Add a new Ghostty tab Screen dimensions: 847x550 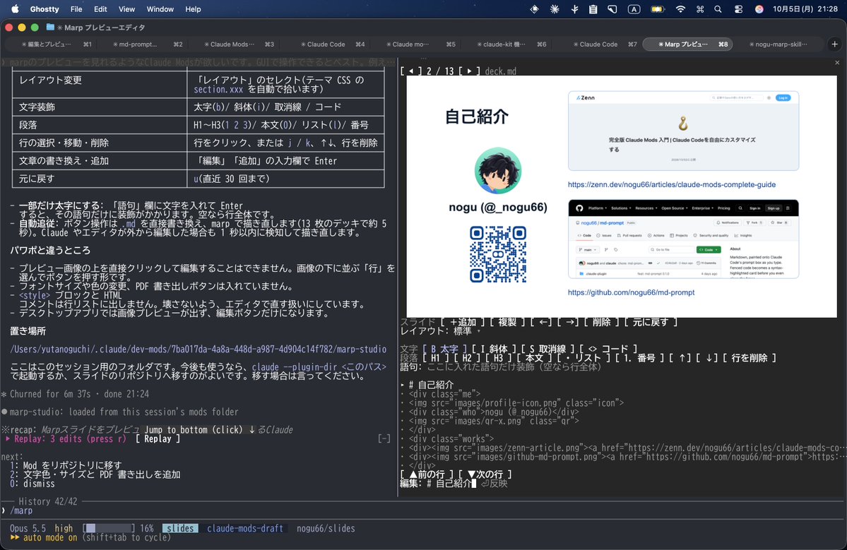[834, 44]
